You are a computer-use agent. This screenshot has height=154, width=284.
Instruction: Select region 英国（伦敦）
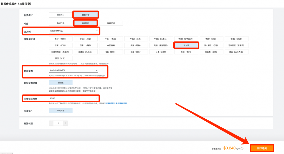pyautogui.click(x=60, y=58)
